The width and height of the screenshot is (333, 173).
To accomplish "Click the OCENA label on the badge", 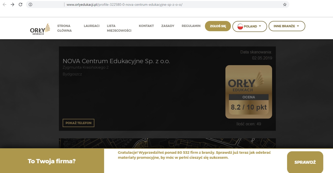I will pos(249,97).
